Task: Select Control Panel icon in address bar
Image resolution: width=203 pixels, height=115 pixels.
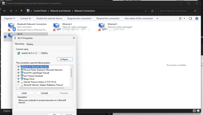Action: pos(28,11)
